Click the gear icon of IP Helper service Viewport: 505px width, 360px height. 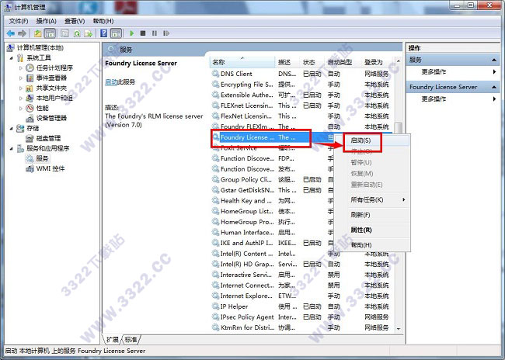point(215,306)
